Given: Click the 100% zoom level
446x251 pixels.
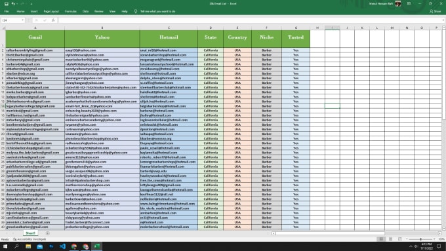Looking at the screenshot, I should tap(441, 239).
